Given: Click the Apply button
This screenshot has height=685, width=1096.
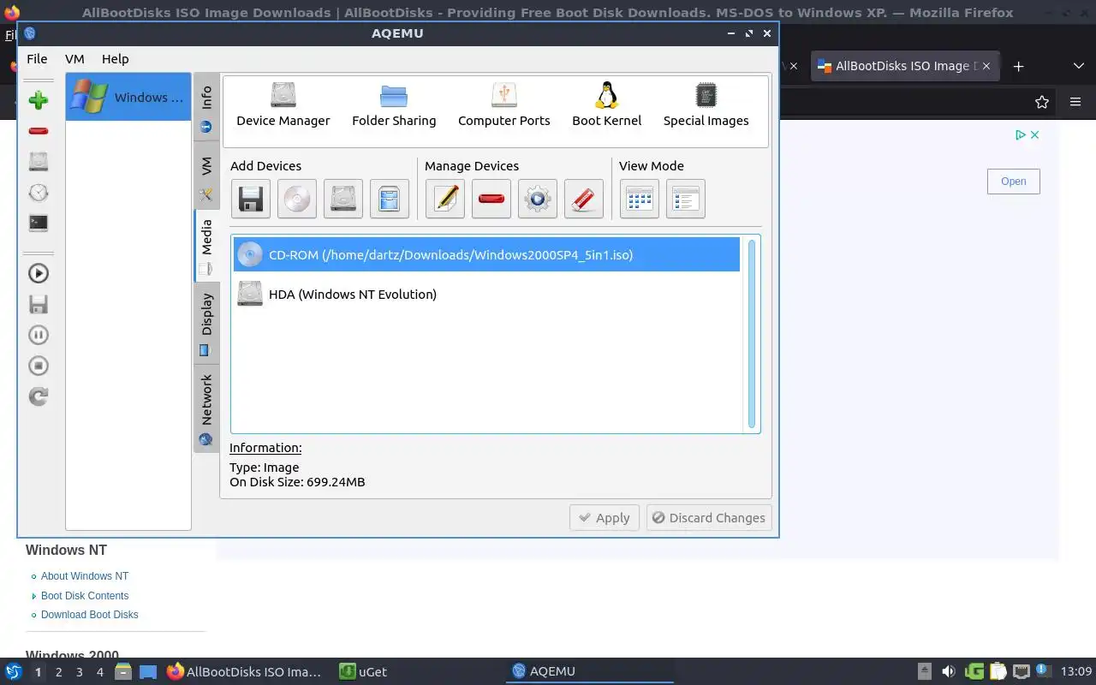Looking at the screenshot, I should [605, 517].
